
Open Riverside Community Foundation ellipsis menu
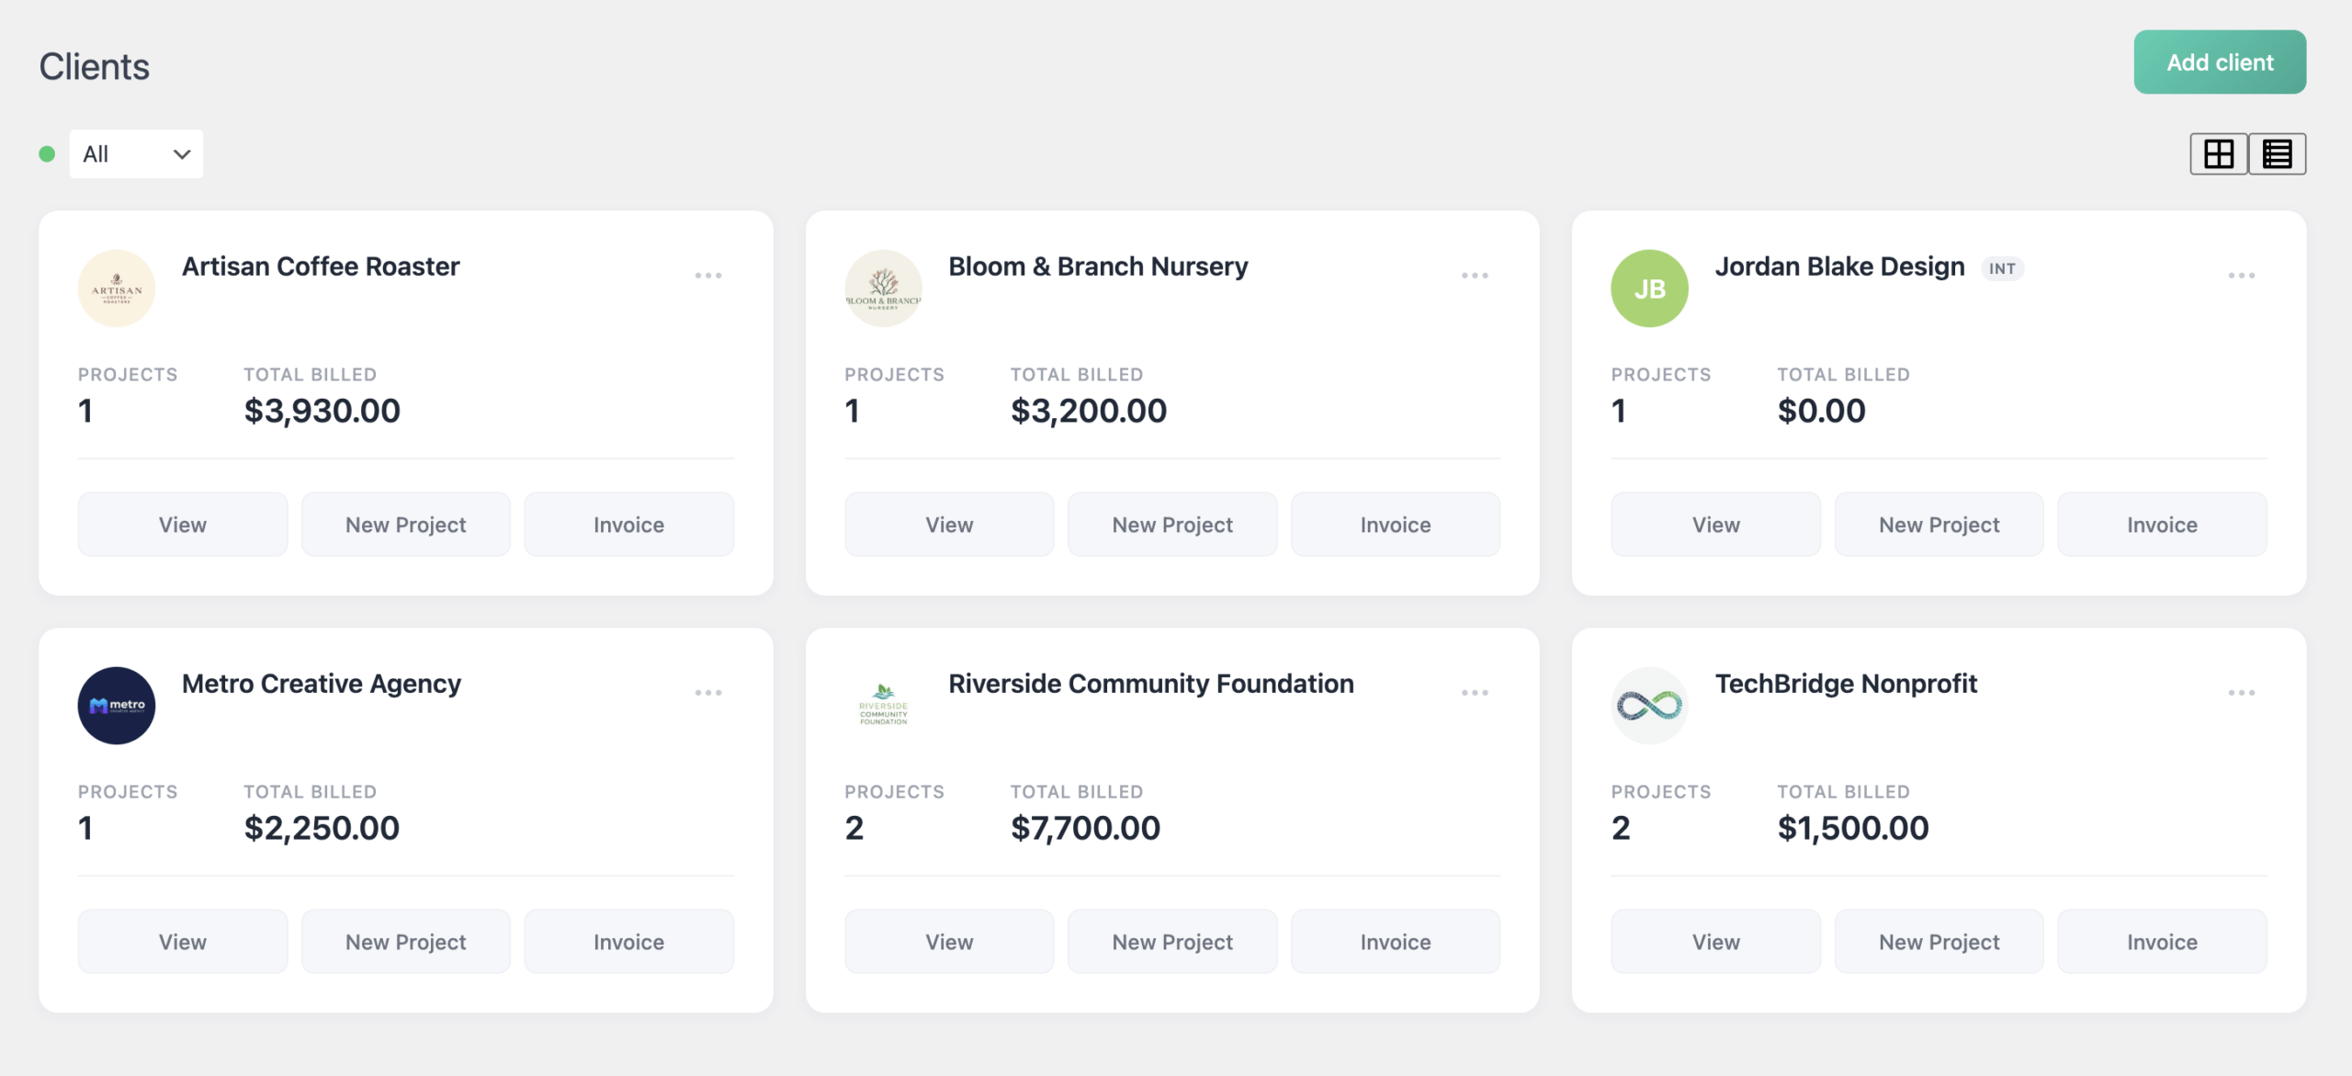click(1475, 693)
